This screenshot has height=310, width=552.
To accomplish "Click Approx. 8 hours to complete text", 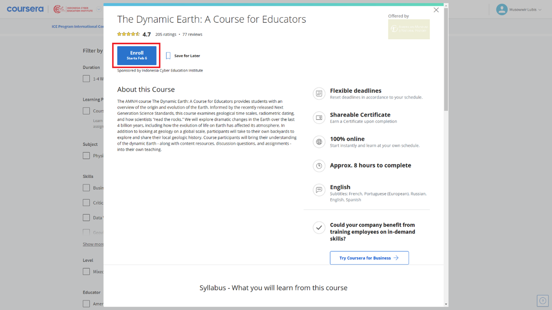I will click(371, 165).
